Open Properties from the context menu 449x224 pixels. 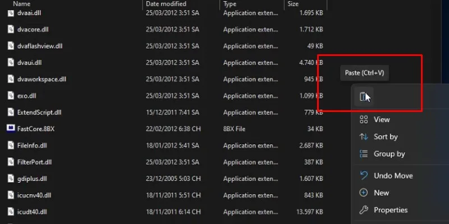[x=391, y=210]
